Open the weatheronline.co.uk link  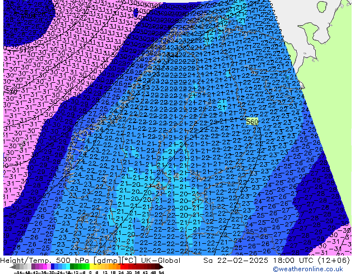(308, 269)
